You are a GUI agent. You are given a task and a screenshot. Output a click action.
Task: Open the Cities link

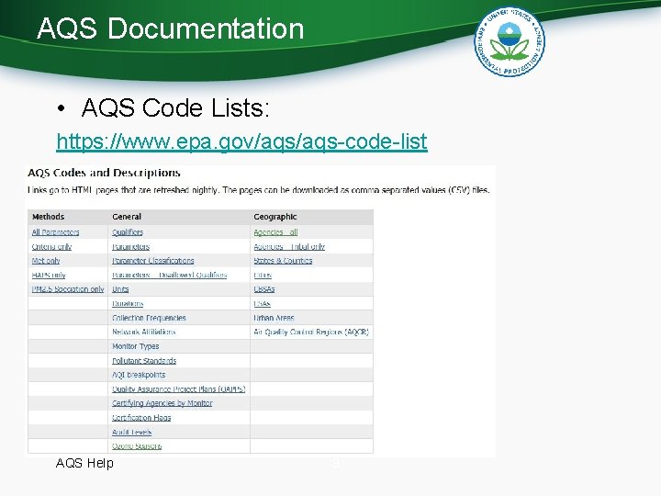[x=263, y=275]
